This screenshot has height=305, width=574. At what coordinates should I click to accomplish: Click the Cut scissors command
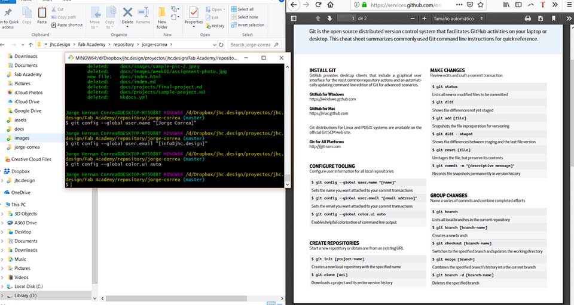[57, 9]
